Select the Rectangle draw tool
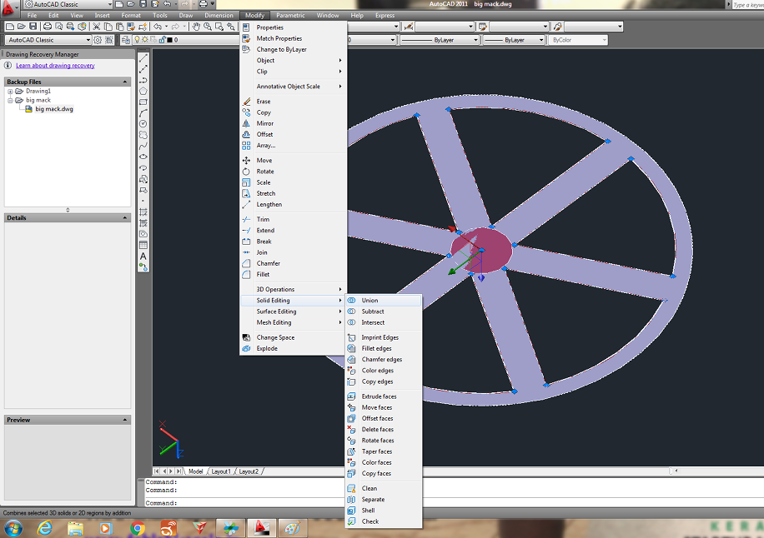The image size is (764, 538). click(x=143, y=102)
